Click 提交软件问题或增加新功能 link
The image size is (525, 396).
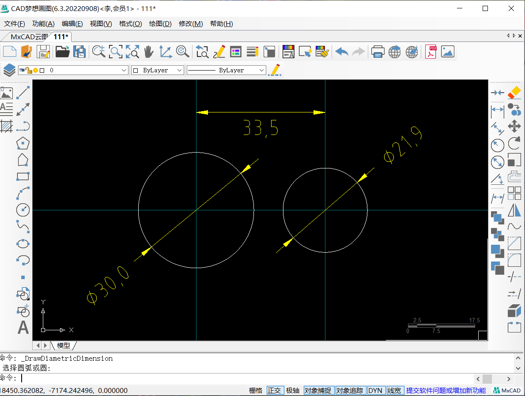446,390
